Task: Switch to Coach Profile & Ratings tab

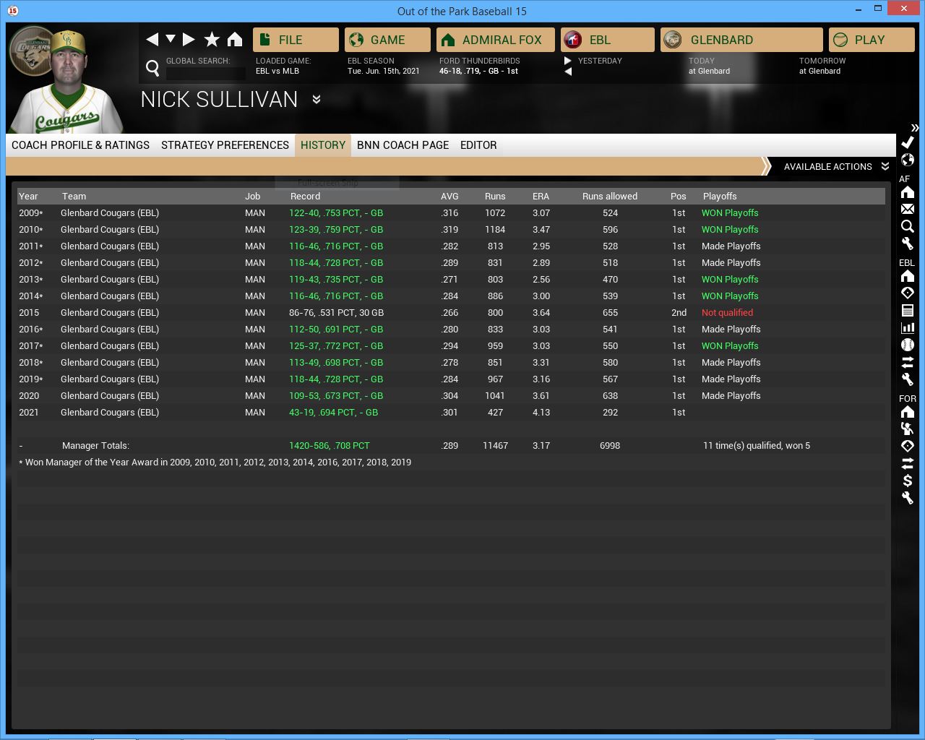Action: tap(80, 145)
